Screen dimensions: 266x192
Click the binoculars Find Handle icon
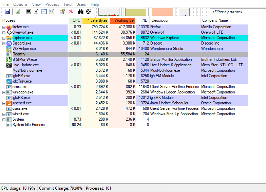[81, 12]
